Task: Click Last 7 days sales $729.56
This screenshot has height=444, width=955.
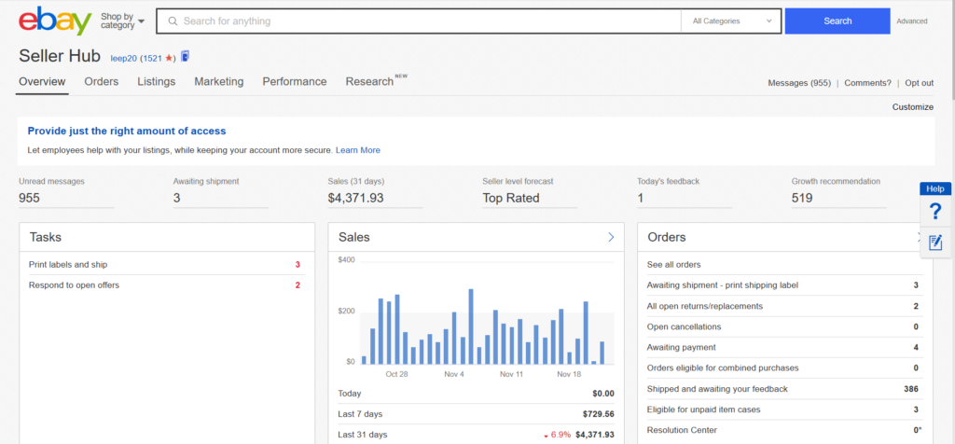Action: coord(476,414)
